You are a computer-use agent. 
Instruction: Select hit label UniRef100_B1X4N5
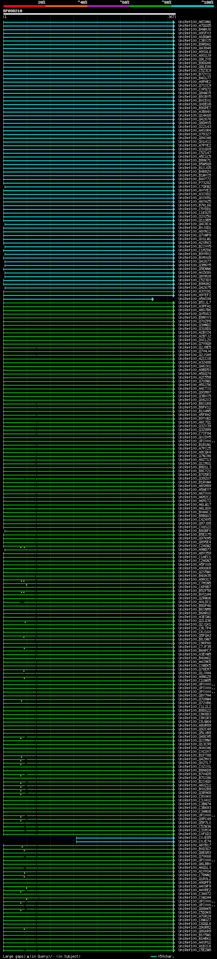(x=195, y=411)
